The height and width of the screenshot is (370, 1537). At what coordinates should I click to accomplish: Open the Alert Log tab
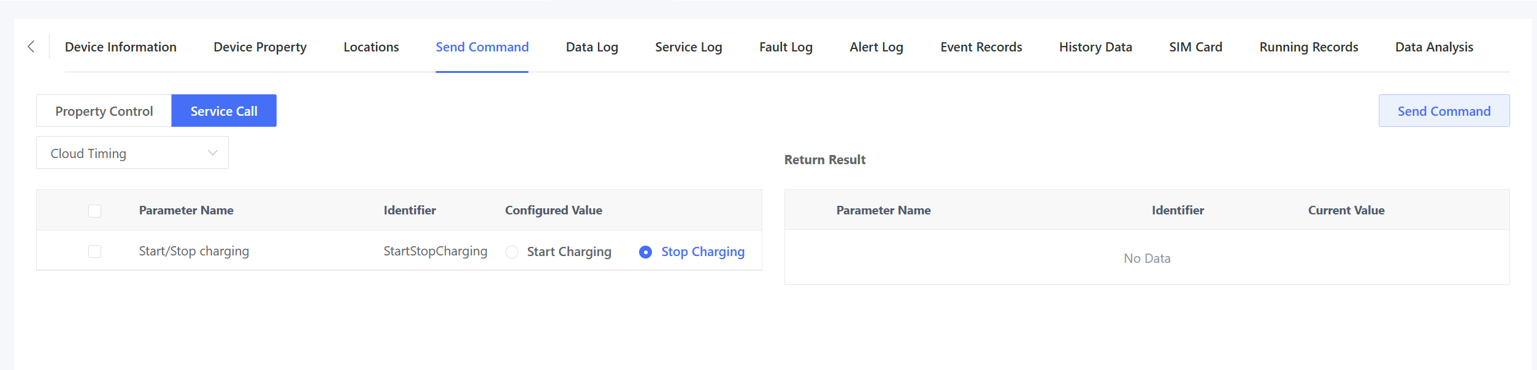click(x=876, y=47)
